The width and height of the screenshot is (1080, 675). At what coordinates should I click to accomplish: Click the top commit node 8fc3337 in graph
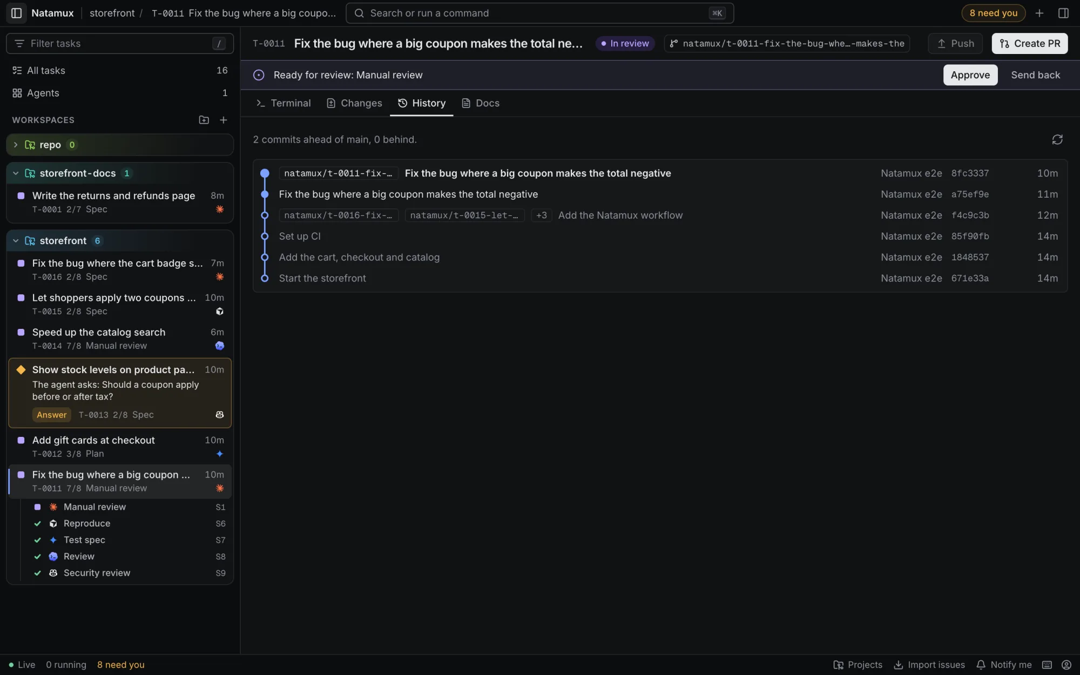click(265, 173)
